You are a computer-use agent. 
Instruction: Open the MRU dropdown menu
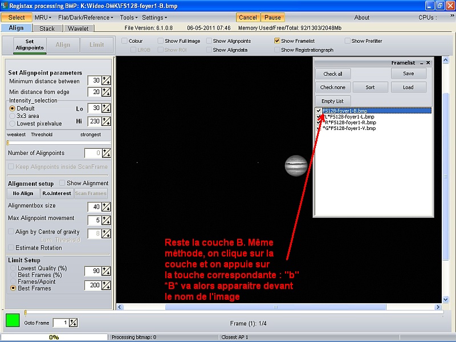pyautogui.click(x=42, y=17)
